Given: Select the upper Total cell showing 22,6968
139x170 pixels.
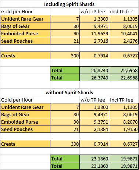Looking at the screenshot, I should click(124, 70).
